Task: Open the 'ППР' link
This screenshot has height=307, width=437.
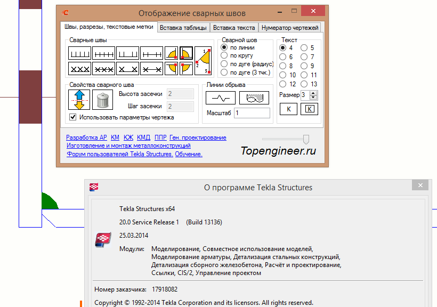Action: (x=160, y=138)
